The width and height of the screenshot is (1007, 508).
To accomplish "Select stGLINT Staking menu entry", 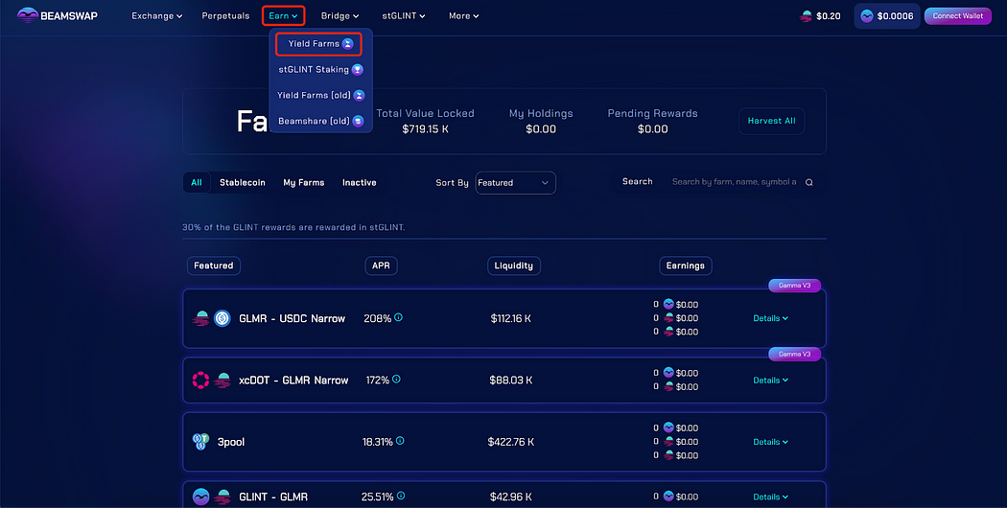I will tap(320, 69).
